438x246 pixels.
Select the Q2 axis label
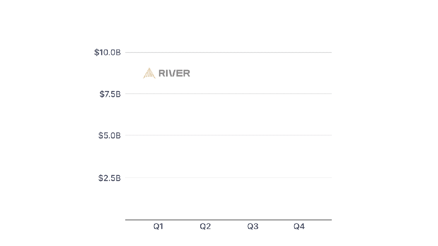(x=205, y=226)
